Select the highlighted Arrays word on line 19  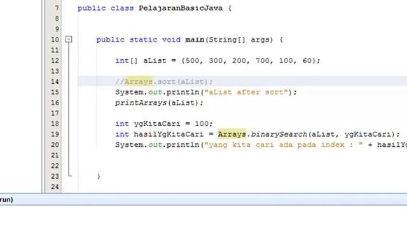[x=231, y=134]
